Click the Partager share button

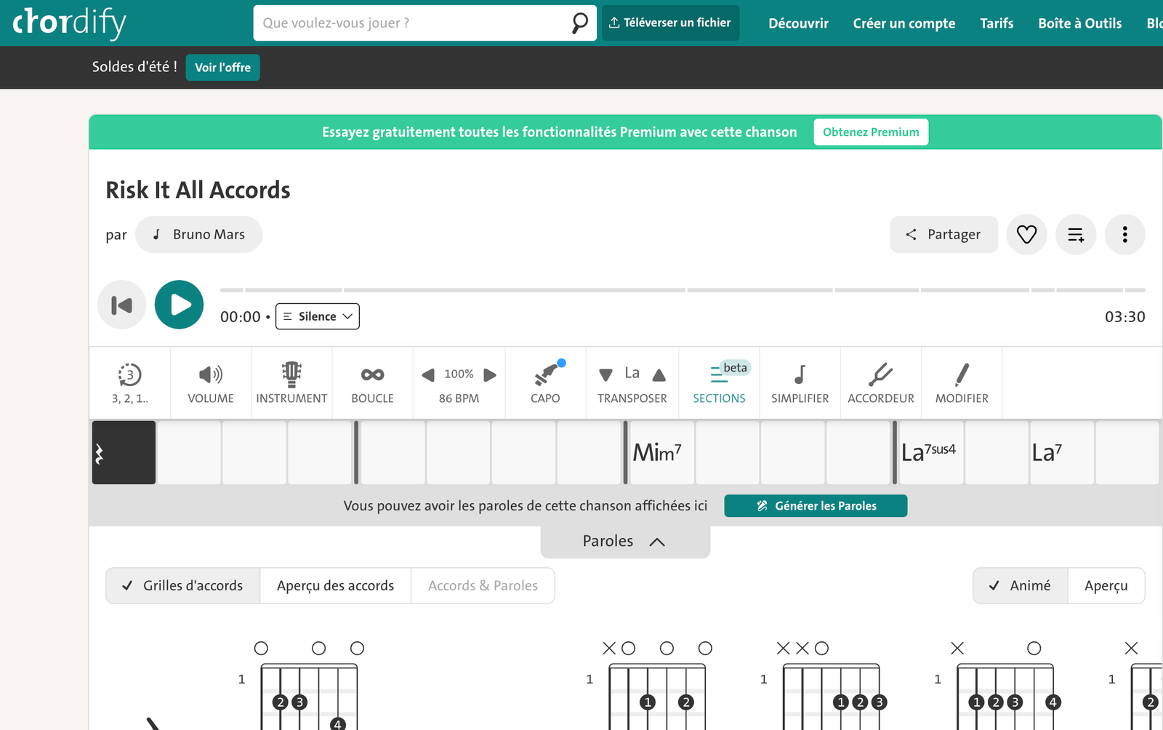[x=943, y=234]
